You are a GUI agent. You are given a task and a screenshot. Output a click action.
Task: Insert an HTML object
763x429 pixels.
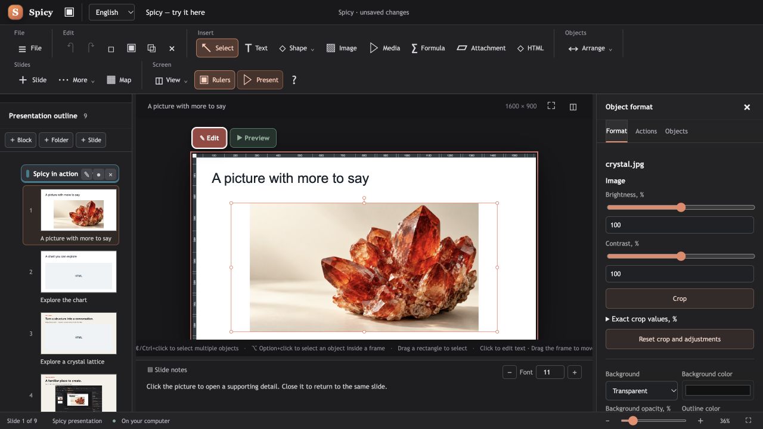530,48
